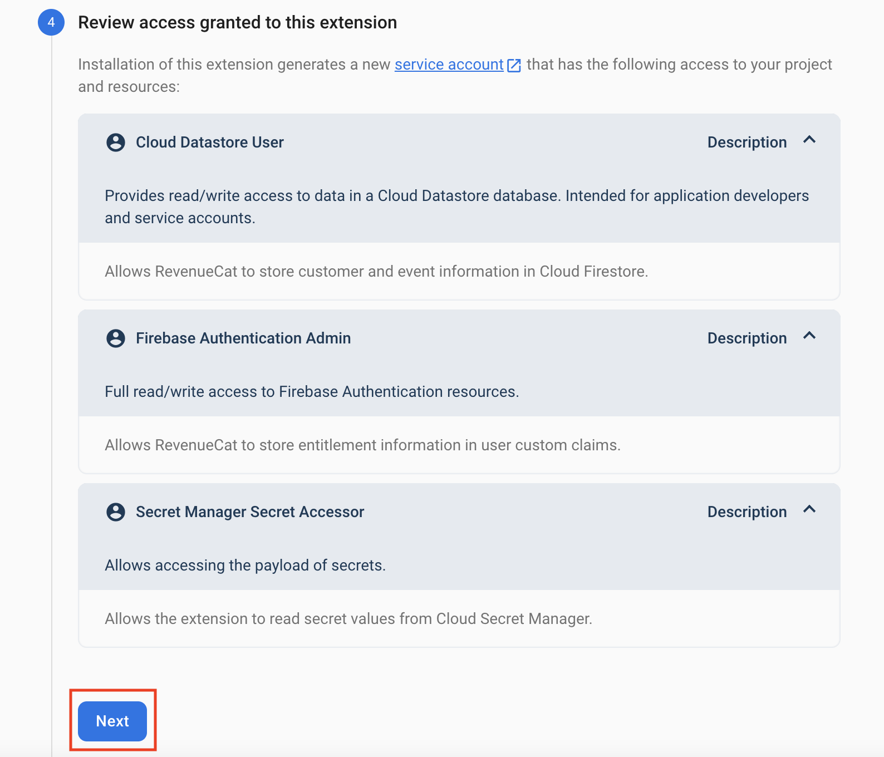This screenshot has height=757, width=884.
Task: Click the Cloud Secret Manager reason text
Action: tap(348, 619)
